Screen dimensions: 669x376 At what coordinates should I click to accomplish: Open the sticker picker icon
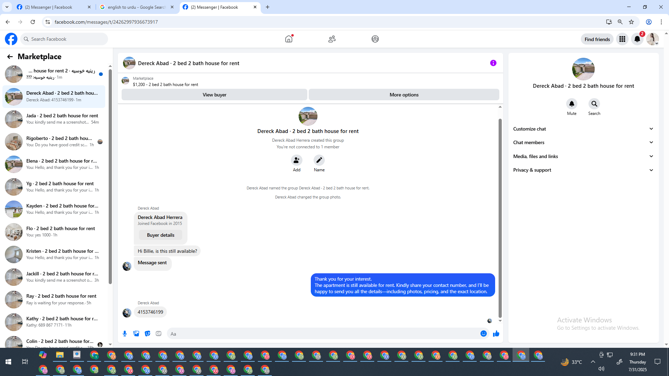tap(147, 334)
